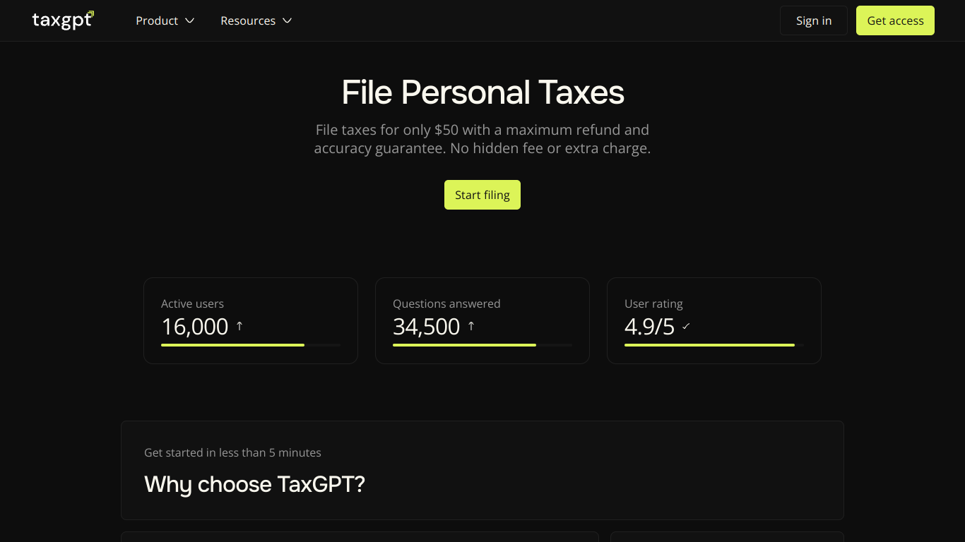Click the up arrow beside 16,000
Screen dimensions: 965x542
point(239,326)
